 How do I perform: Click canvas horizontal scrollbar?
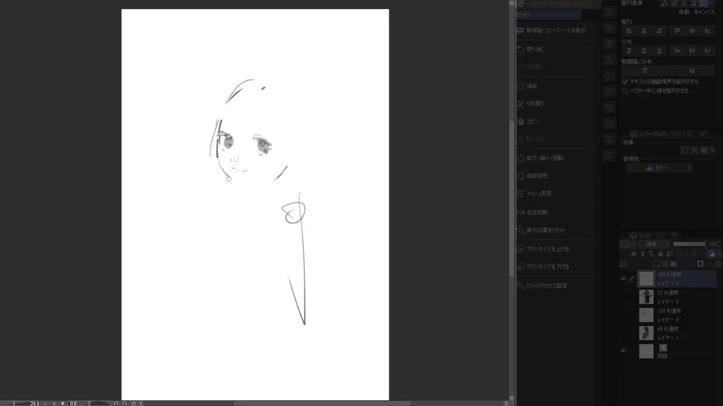pos(322,403)
